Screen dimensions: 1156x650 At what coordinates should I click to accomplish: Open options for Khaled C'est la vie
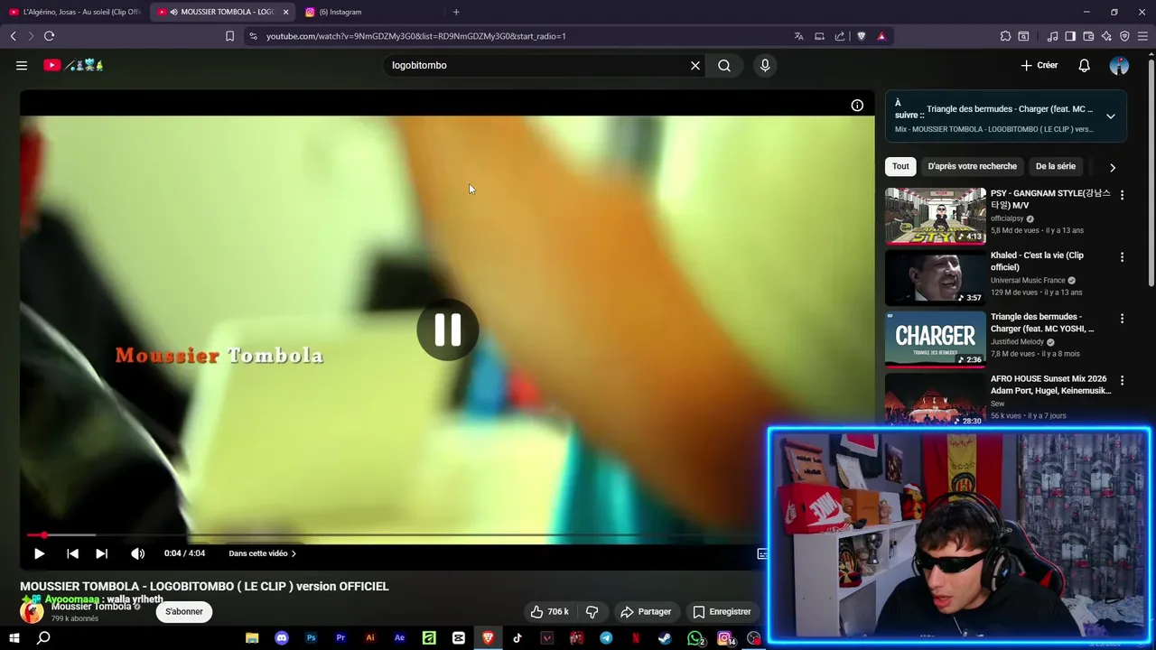coord(1122,256)
